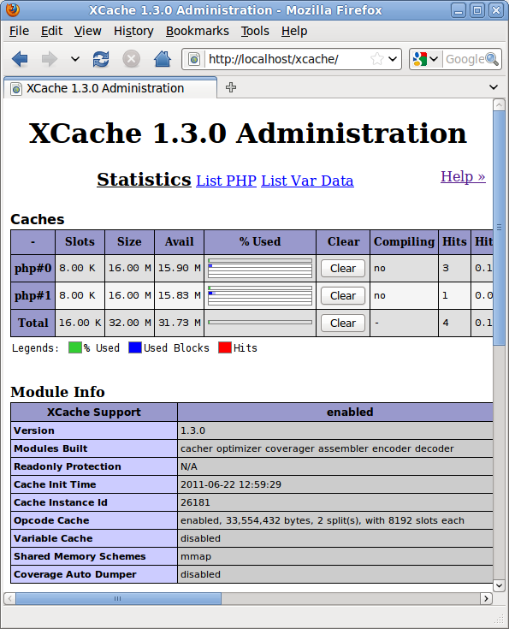Open the List Var Data link
Screen dimensions: 509x629
tap(307, 181)
